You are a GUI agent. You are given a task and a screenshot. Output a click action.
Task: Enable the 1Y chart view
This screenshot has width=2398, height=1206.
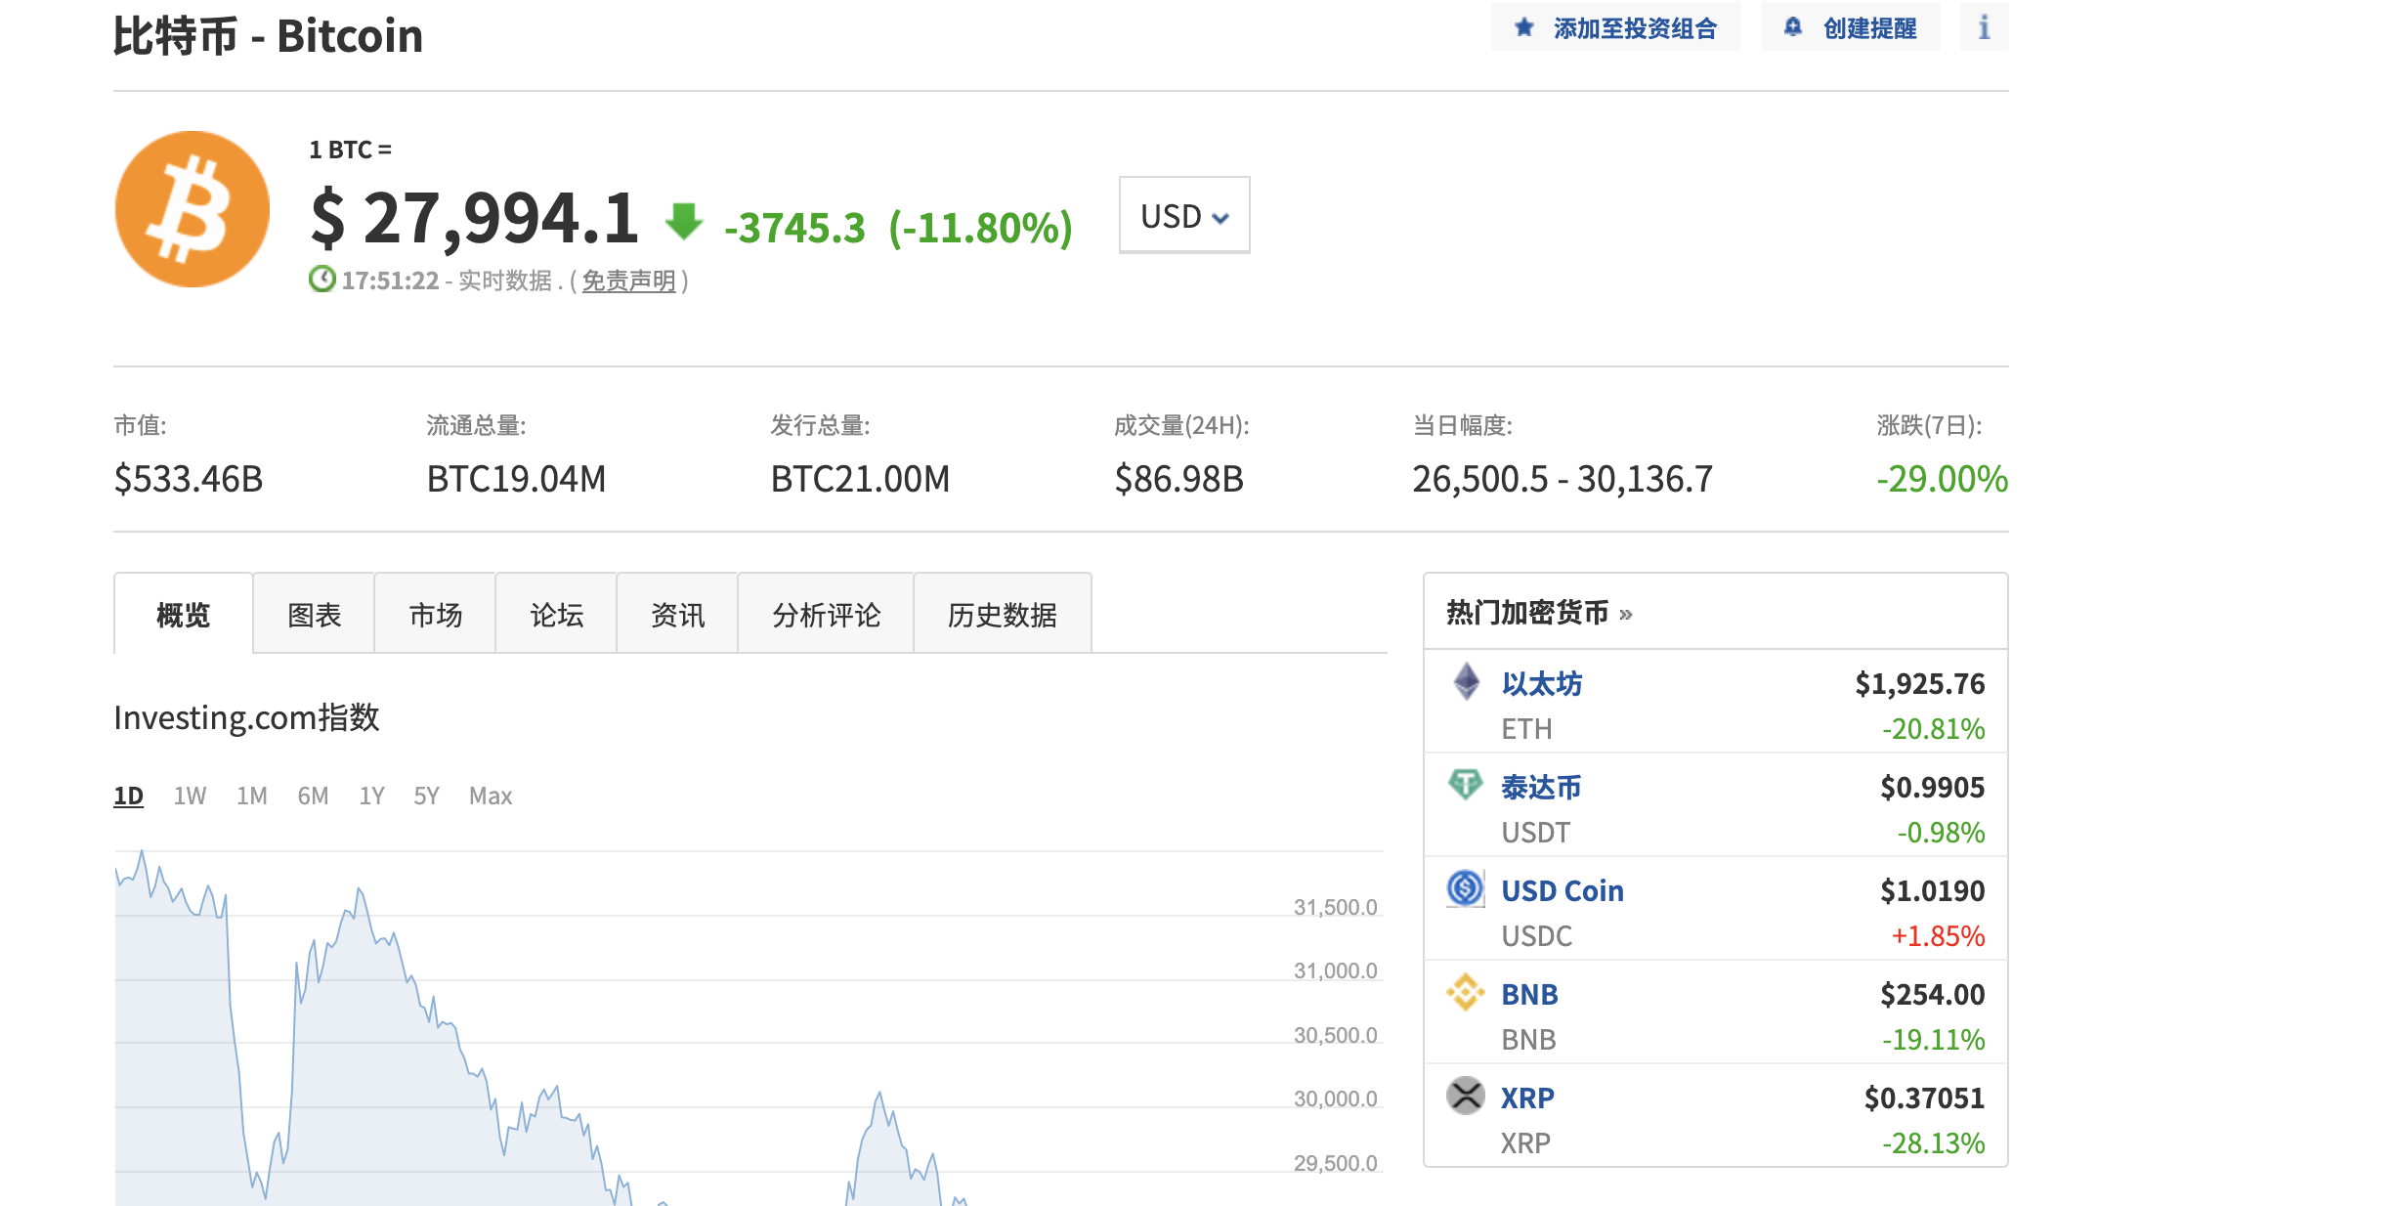371,795
